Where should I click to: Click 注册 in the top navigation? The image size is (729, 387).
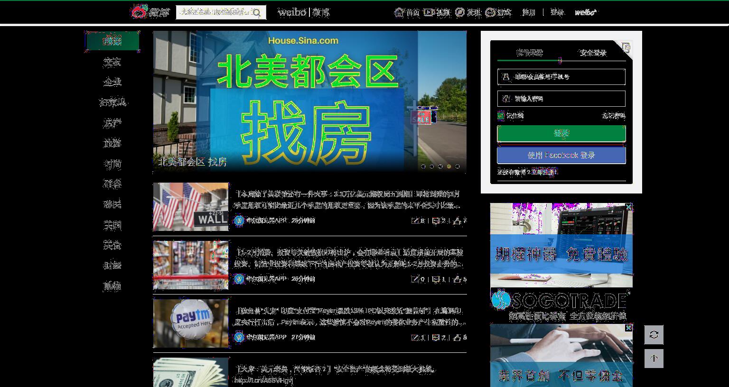click(x=529, y=12)
